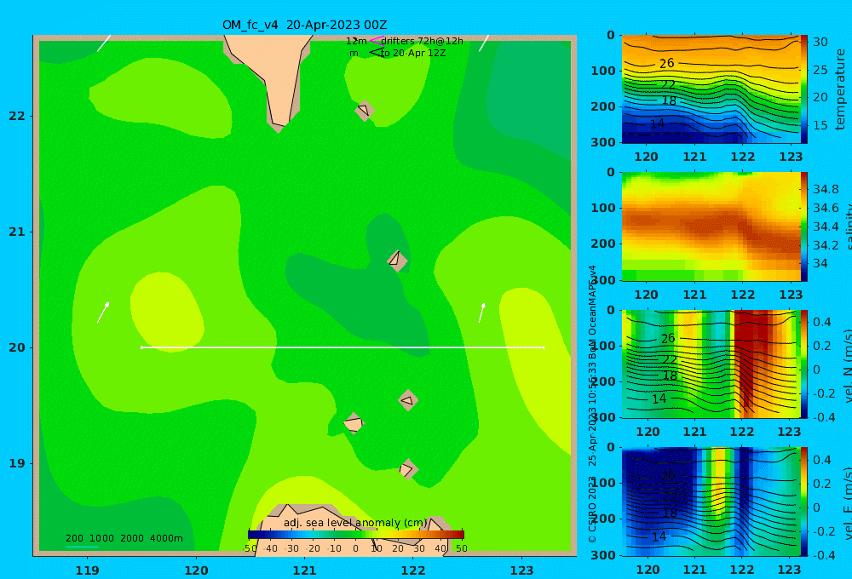Click the 15 tick on temperature colorbar
The width and height of the screenshot is (852, 579).
click(820, 125)
